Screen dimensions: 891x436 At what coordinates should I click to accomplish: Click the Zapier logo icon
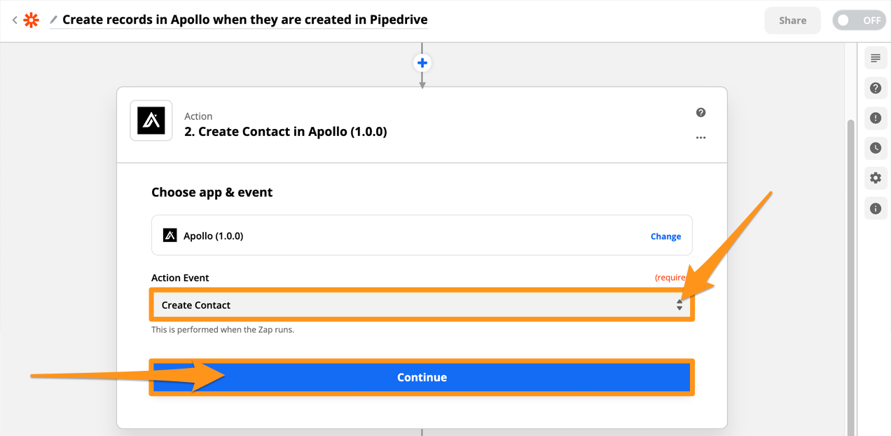(32, 20)
